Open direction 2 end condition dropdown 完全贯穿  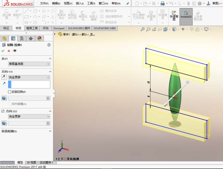tap(29, 116)
